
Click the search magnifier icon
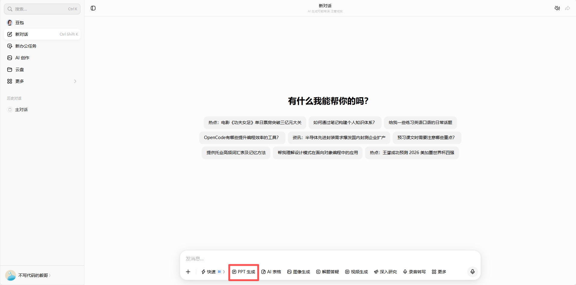coord(10,9)
